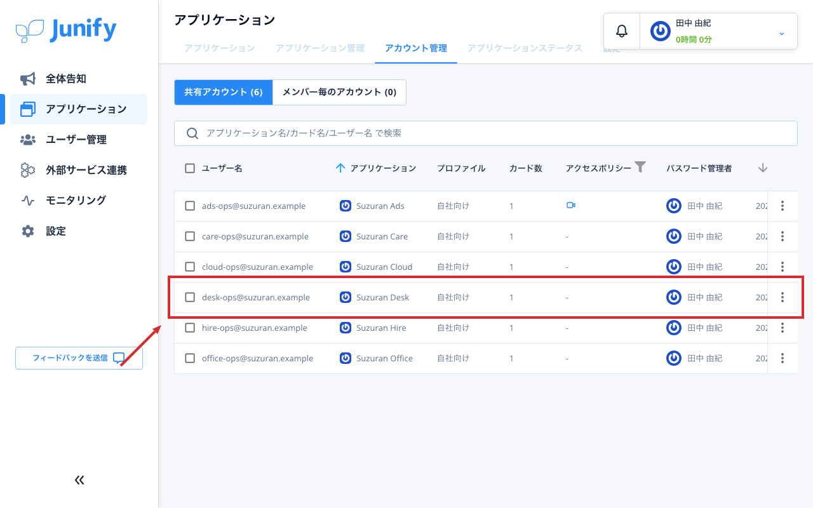Open kebab menu for hire-ops row
This screenshot has height=508, width=813.
click(x=783, y=328)
